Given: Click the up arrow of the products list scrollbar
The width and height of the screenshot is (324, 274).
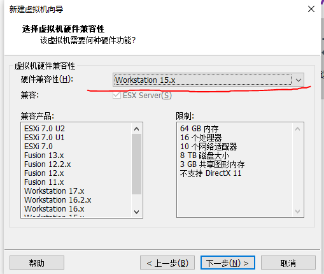Looking at the screenshot, I should point(137,129).
